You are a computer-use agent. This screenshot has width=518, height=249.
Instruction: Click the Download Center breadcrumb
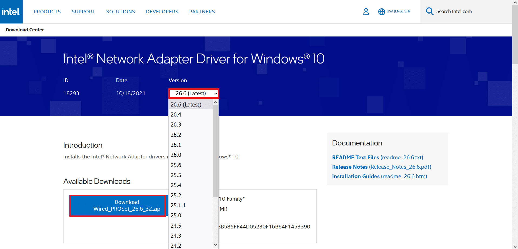tap(25, 30)
